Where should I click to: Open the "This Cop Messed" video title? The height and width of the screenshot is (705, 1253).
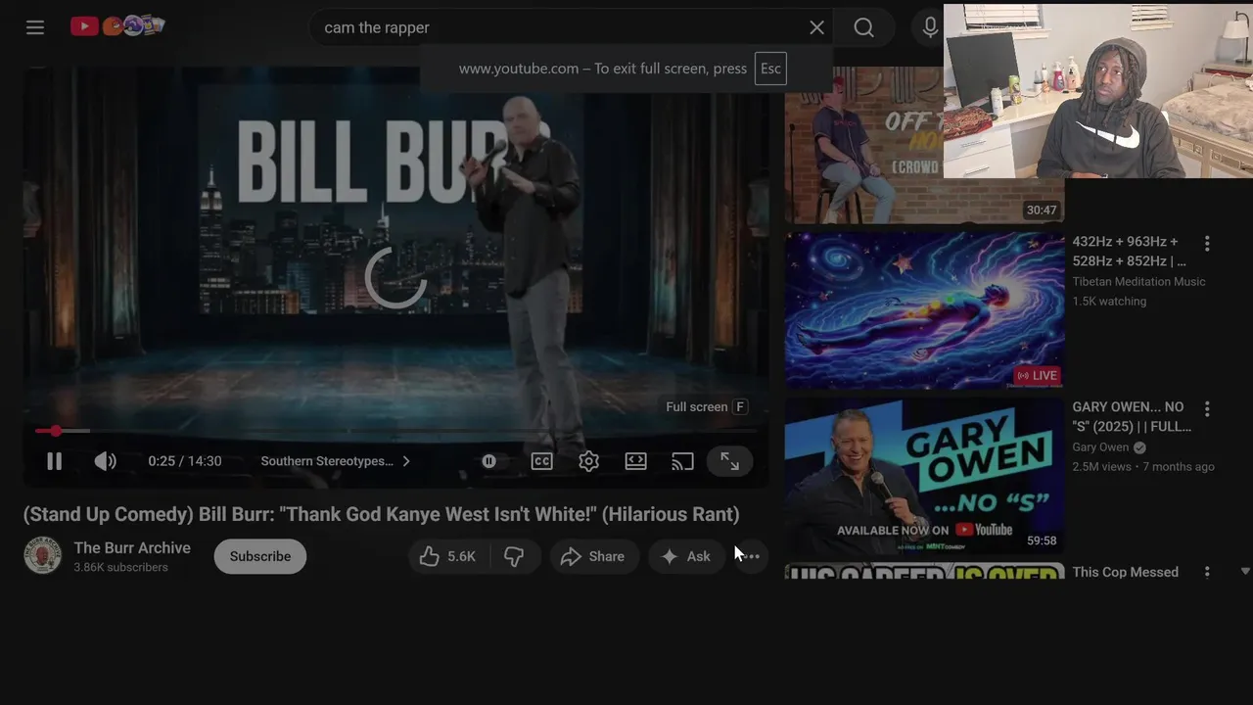tap(1125, 572)
